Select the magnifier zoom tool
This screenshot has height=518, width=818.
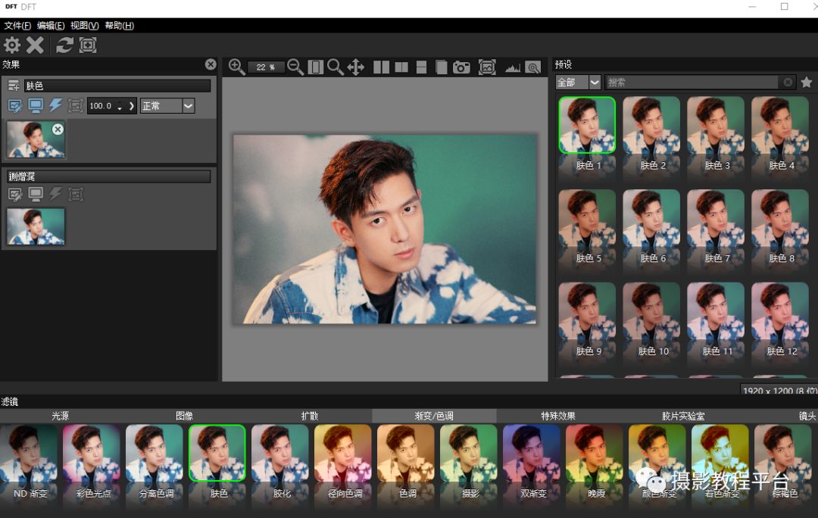click(336, 67)
